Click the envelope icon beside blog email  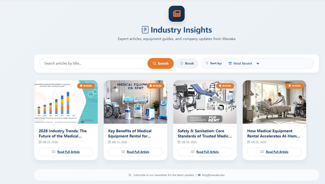point(199,175)
